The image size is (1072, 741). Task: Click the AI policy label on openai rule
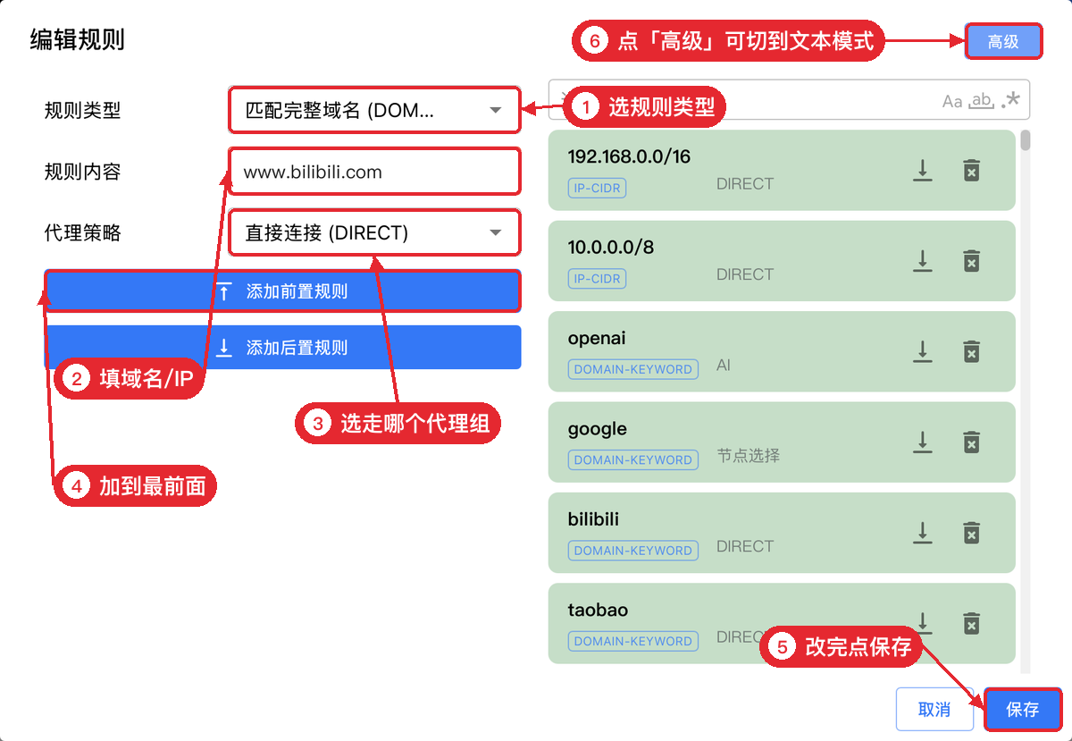[x=724, y=366]
